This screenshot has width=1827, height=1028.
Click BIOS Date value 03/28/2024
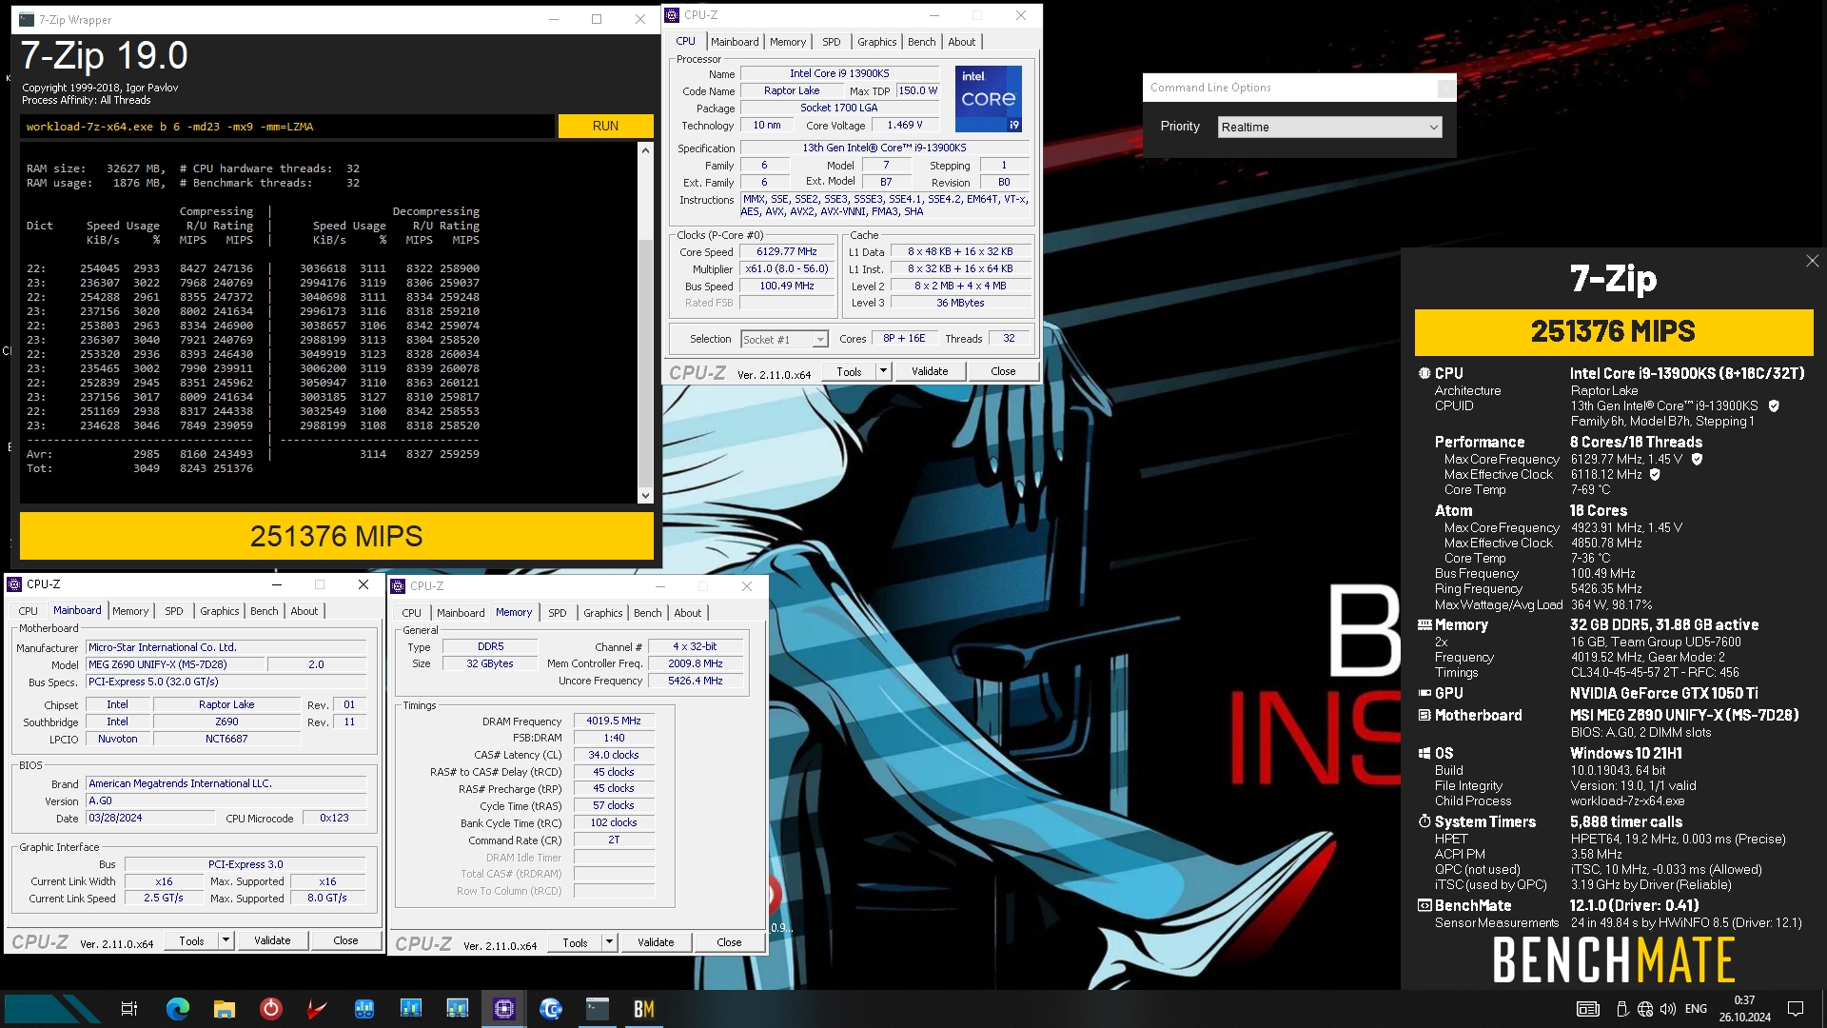point(150,818)
